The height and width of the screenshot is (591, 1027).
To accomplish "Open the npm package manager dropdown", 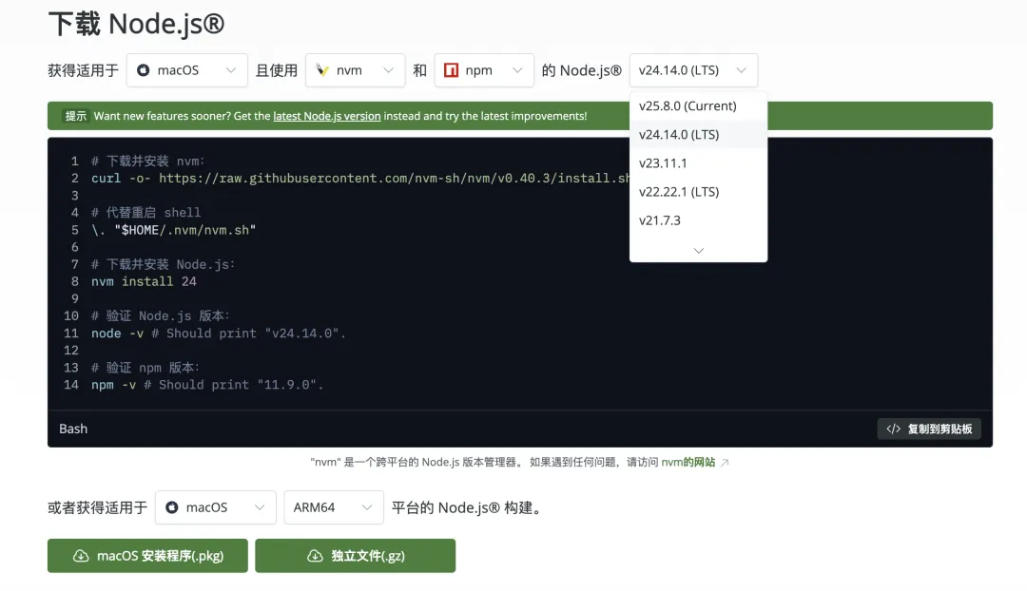I will [x=484, y=70].
